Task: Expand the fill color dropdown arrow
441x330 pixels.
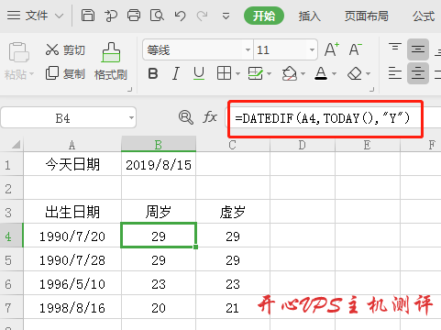Action: pyautogui.click(x=303, y=73)
